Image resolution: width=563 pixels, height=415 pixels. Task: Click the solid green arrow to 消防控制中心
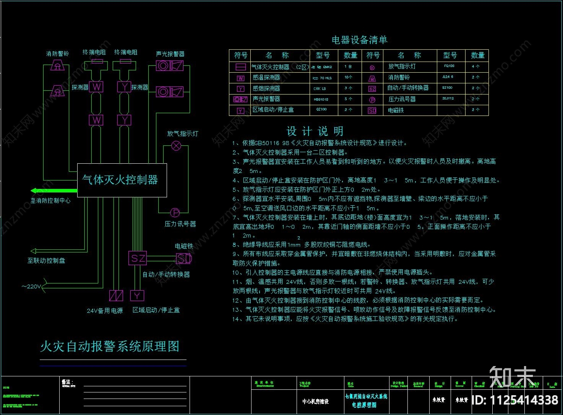(x=54, y=190)
